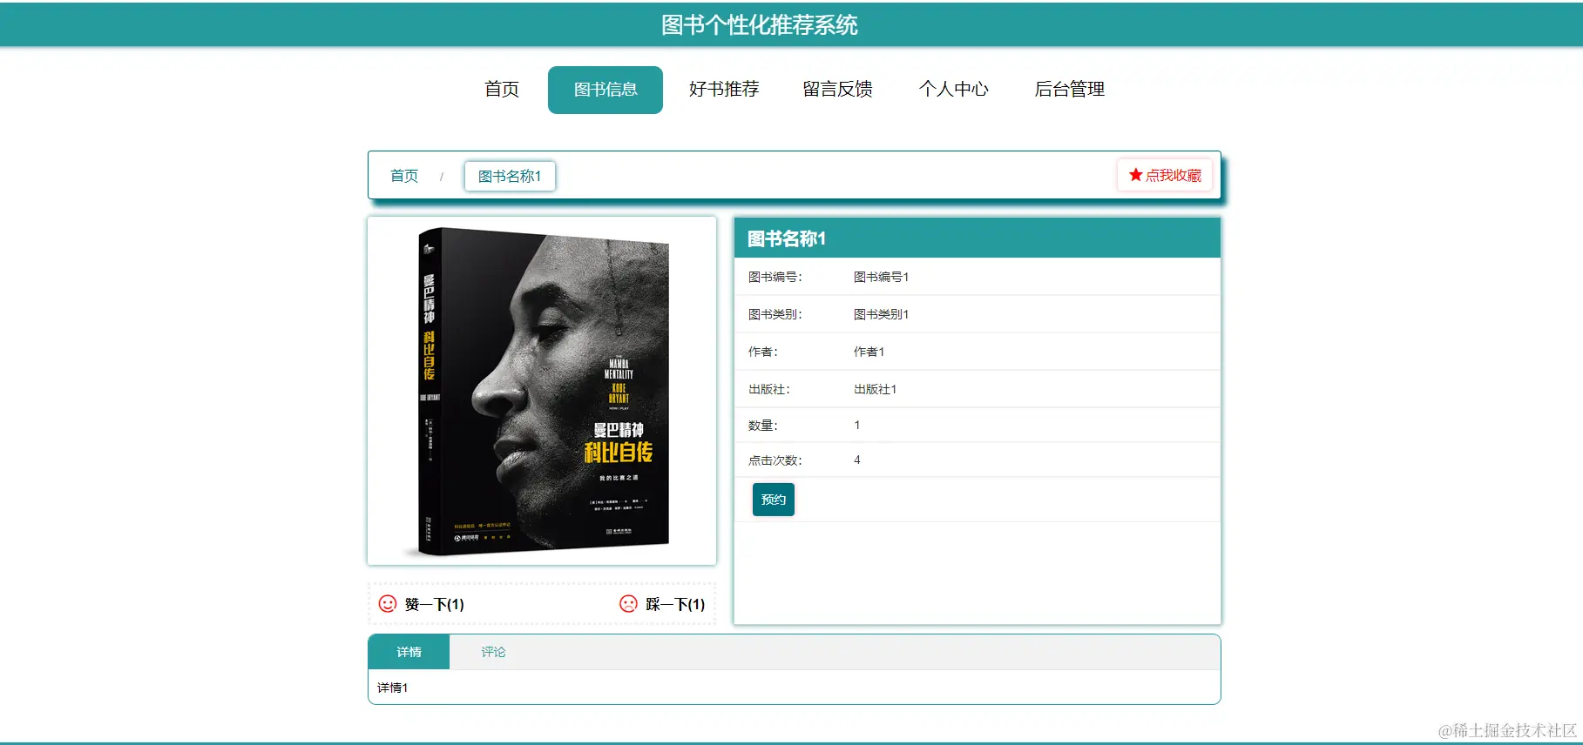Image resolution: width=1583 pixels, height=745 pixels.
Task: Go to 后台管理 from the top menu
Action: 1070,89
